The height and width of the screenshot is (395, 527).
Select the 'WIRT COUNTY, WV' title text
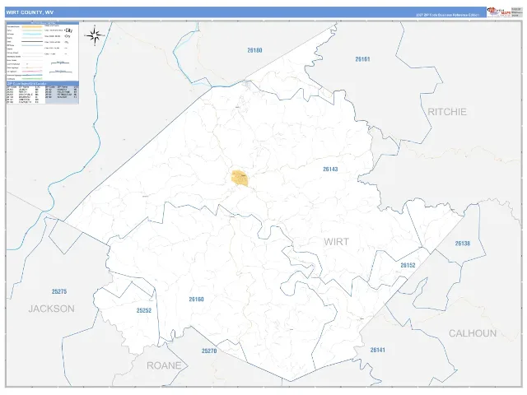(x=30, y=12)
